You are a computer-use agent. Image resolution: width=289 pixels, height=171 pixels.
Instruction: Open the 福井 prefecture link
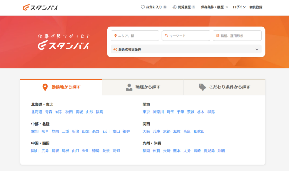(x=126, y=131)
